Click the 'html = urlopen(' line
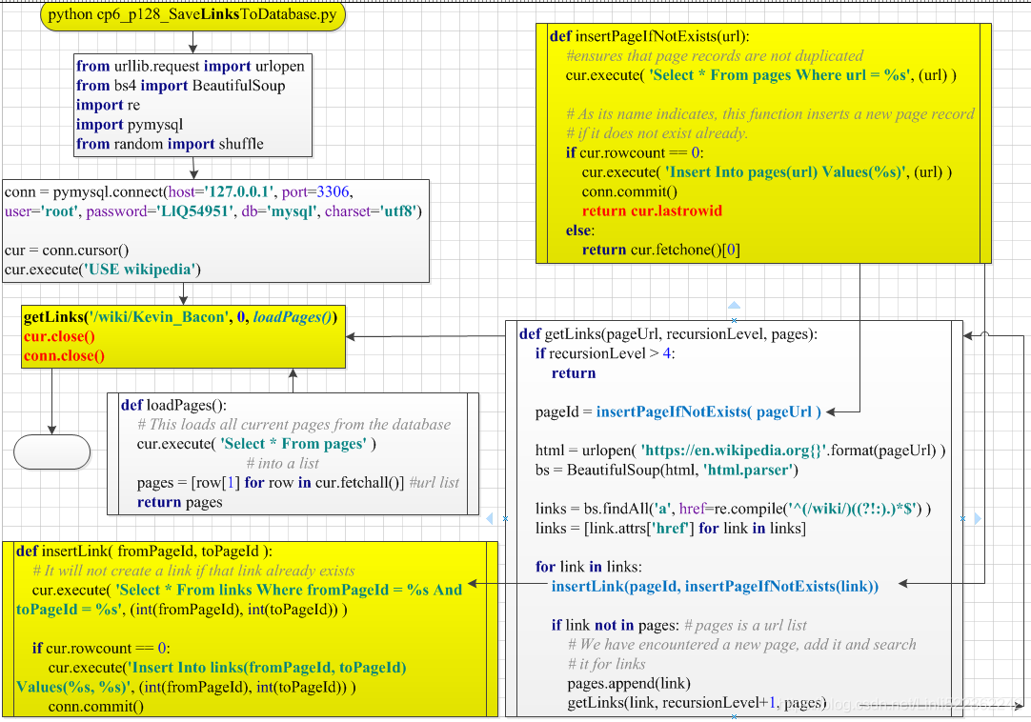Image resolution: width=1031 pixels, height=722 pixels. [740, 451]
